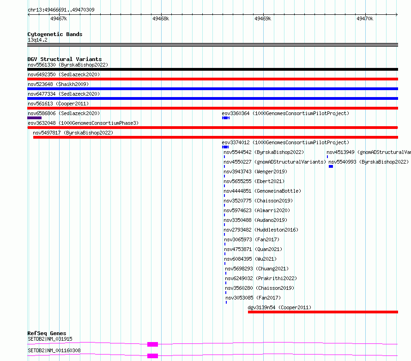Select the purple nsv6586806 variant bar
This screenshot has height=361, width=411.
[34, 118]
